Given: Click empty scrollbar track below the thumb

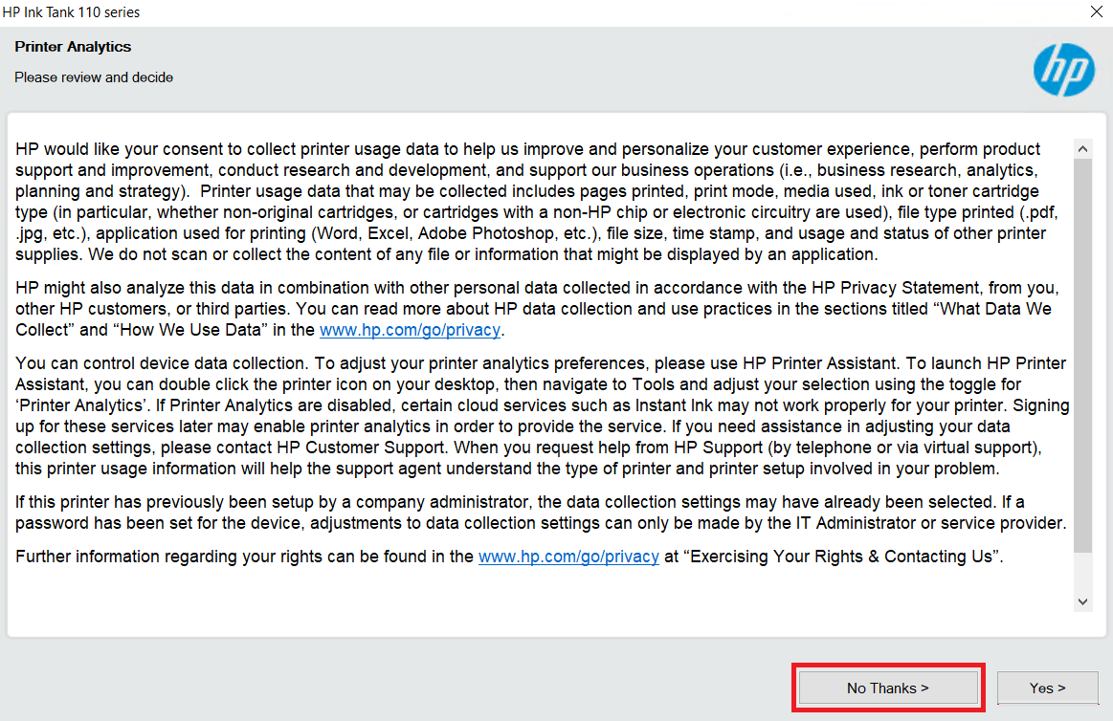Looking at the screenshot, I should click(1082, 572).
